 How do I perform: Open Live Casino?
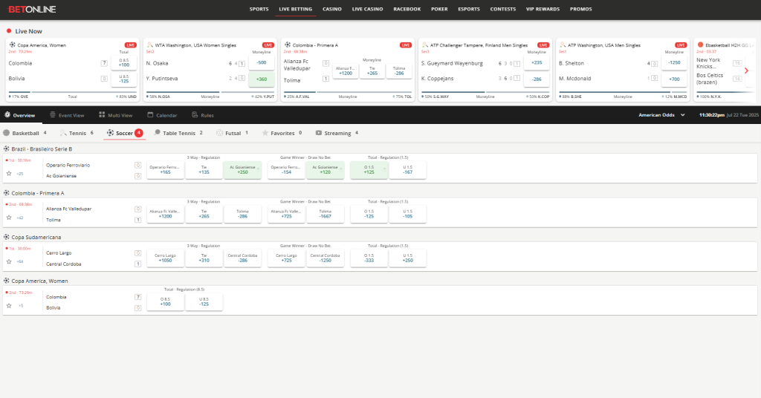pyautogui.click(x=367, y=9)
